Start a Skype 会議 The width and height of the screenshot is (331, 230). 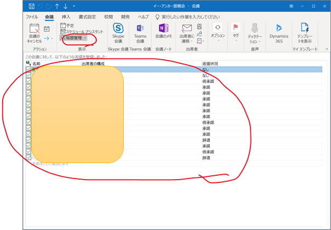[x=118, y=33]
